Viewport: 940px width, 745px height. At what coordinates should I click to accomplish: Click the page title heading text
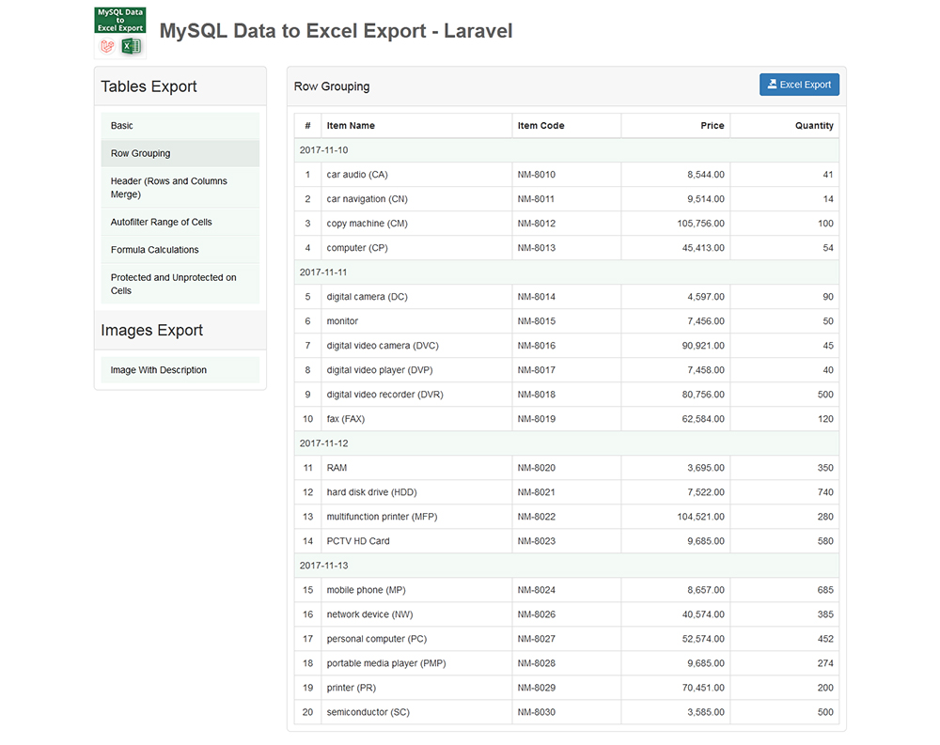(x=336, y=31)
